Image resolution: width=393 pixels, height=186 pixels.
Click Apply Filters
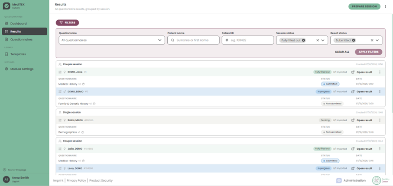[368, 52]
